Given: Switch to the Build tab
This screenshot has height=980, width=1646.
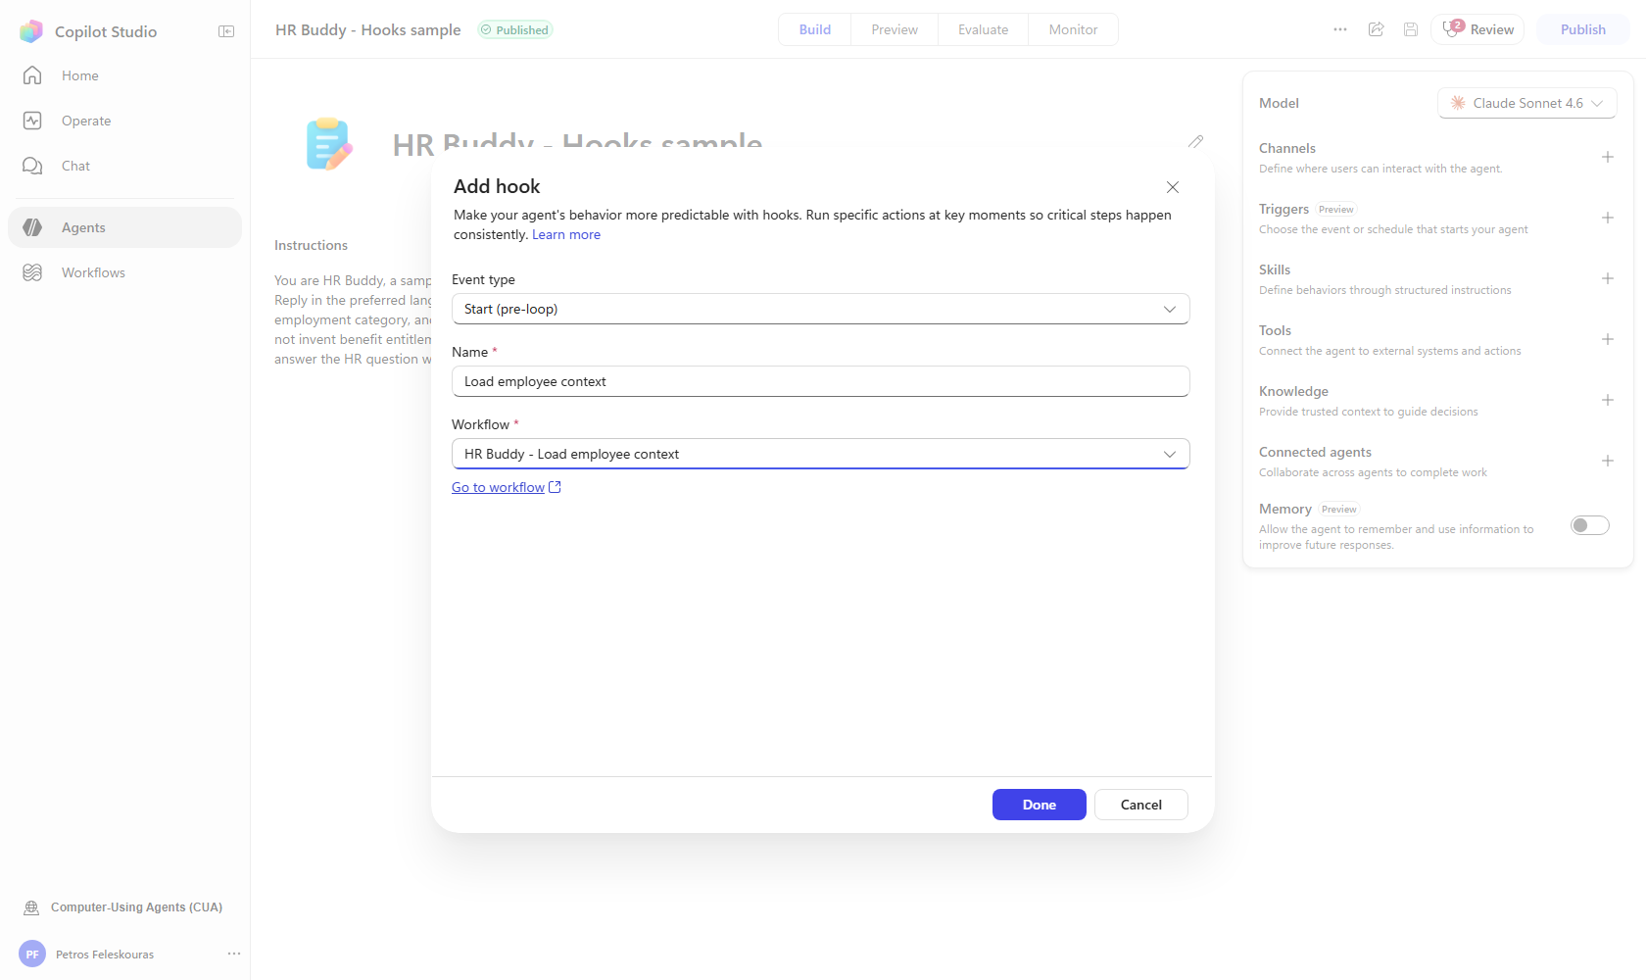Looking at the screenshot, I should (x=815, y=29).
